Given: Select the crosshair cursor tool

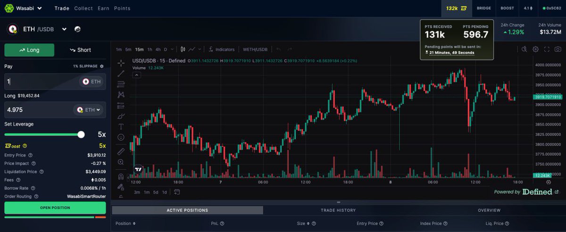Looking at the screenshot, I should 121,62.
